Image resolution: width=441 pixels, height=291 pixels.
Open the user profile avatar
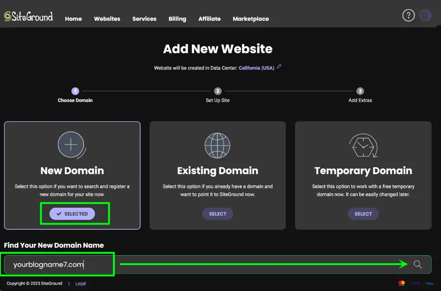(426, 15)
